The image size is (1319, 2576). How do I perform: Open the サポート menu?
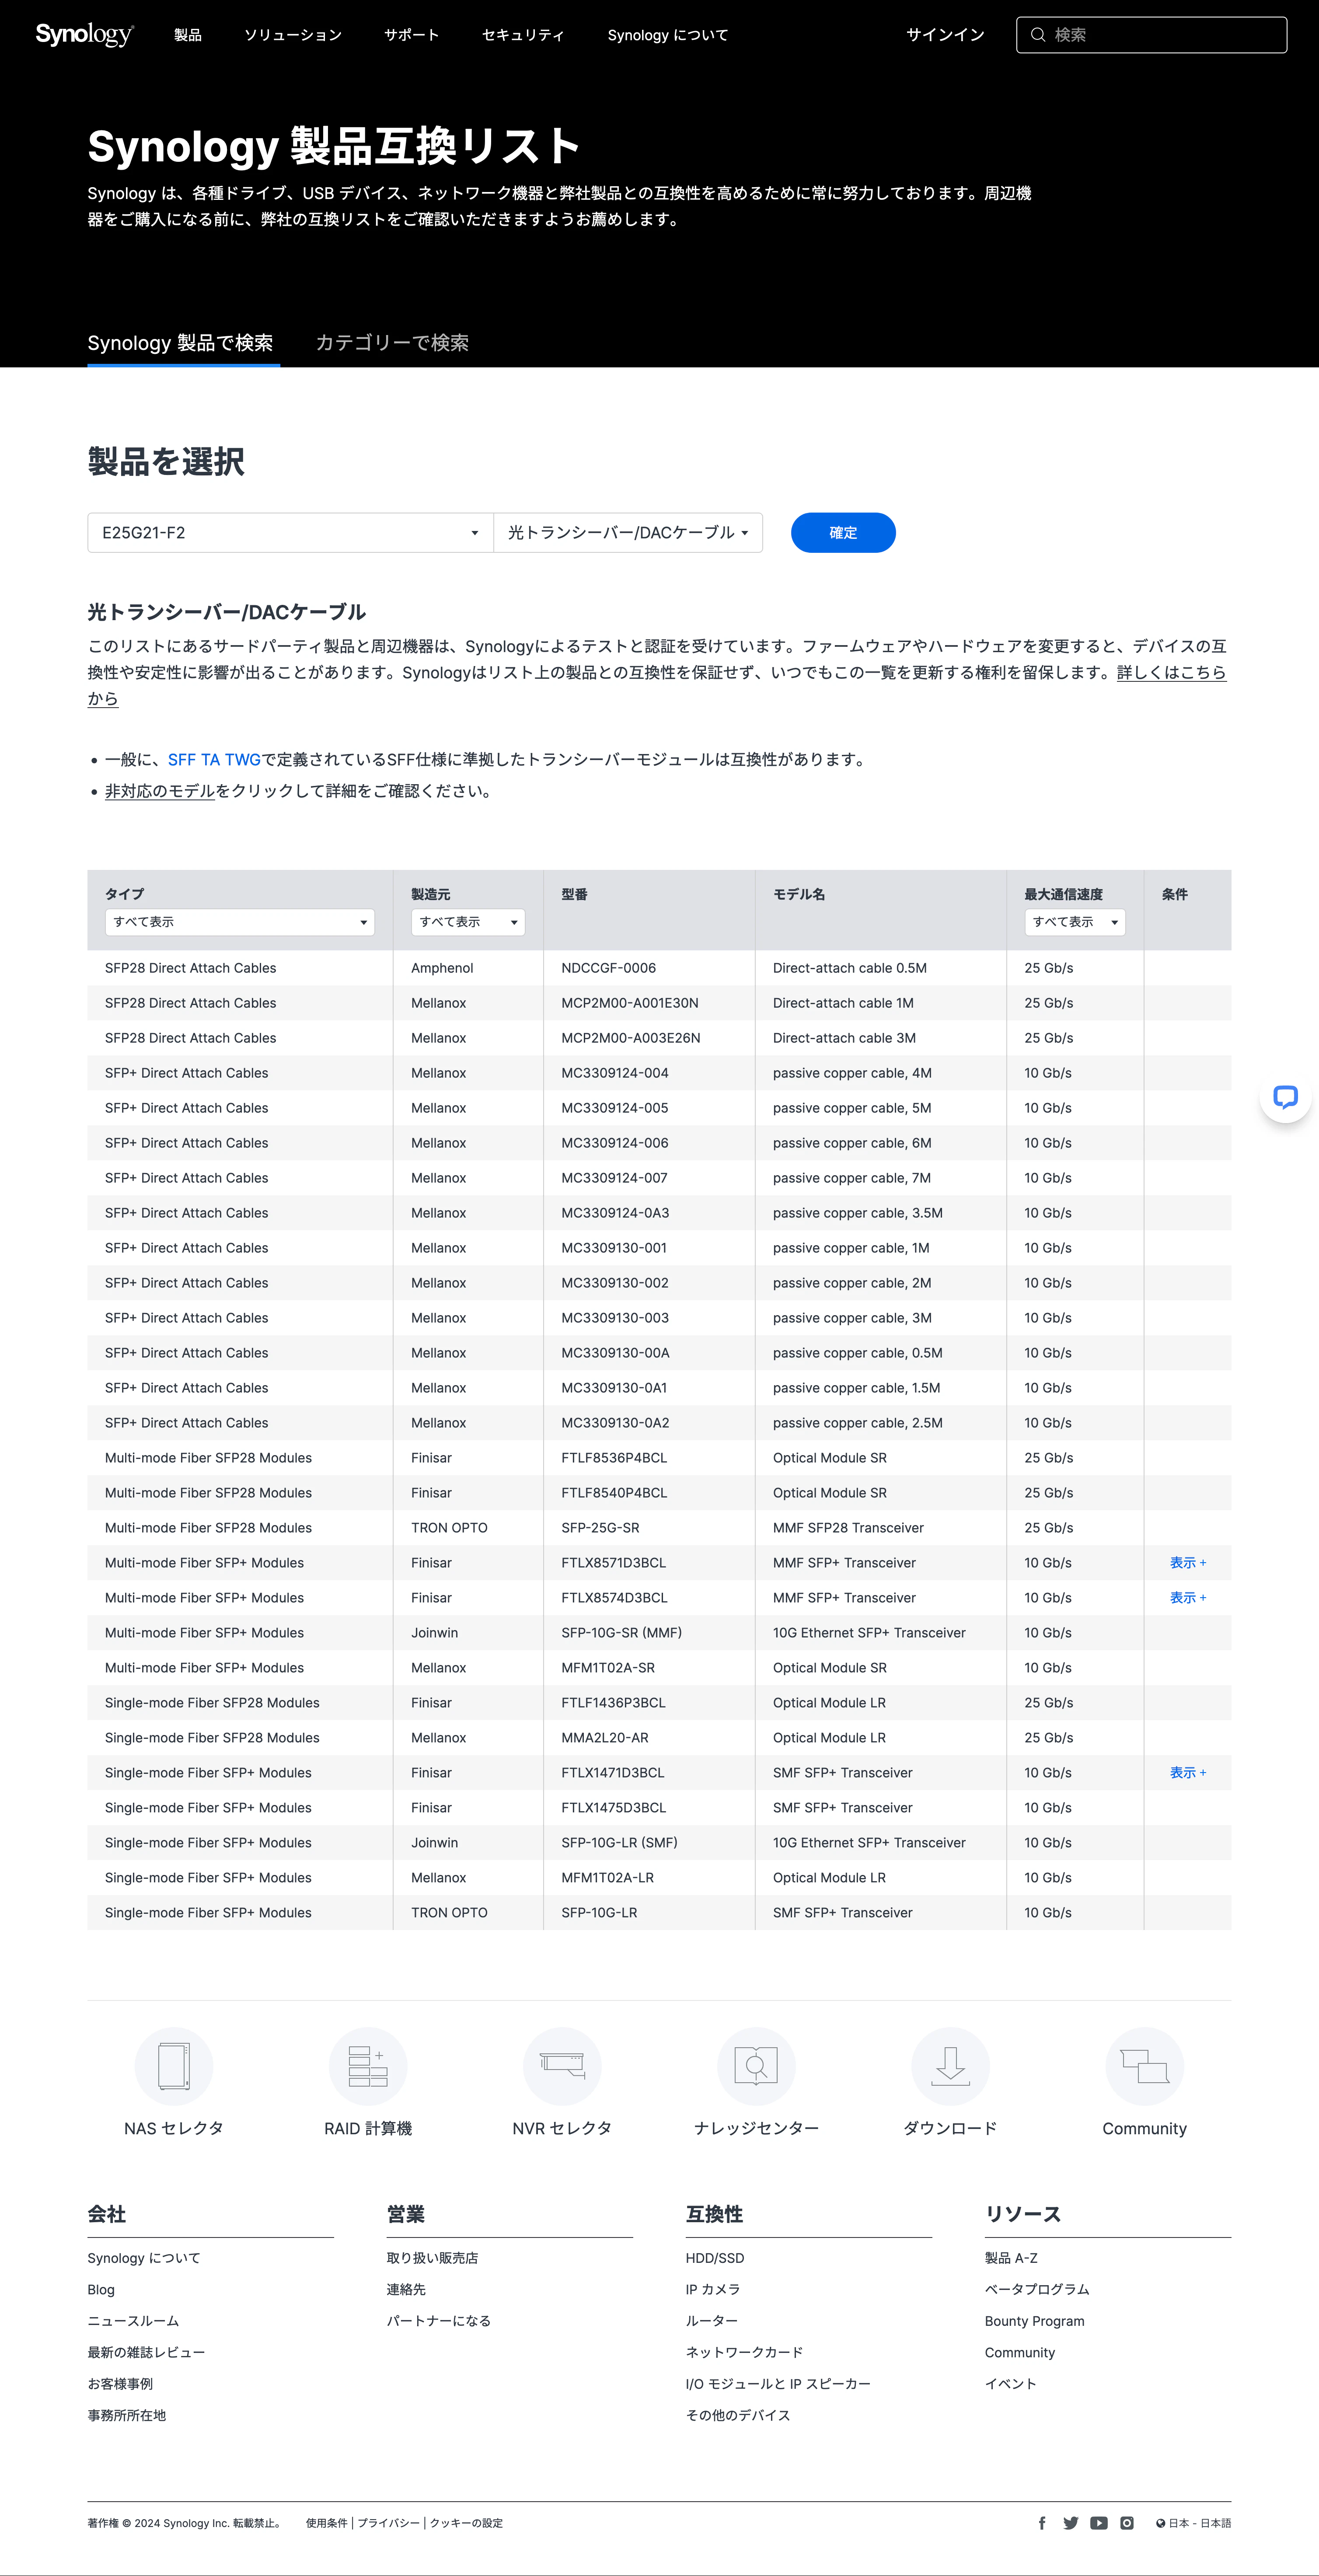pyautogui.click(x=411, y=34)
